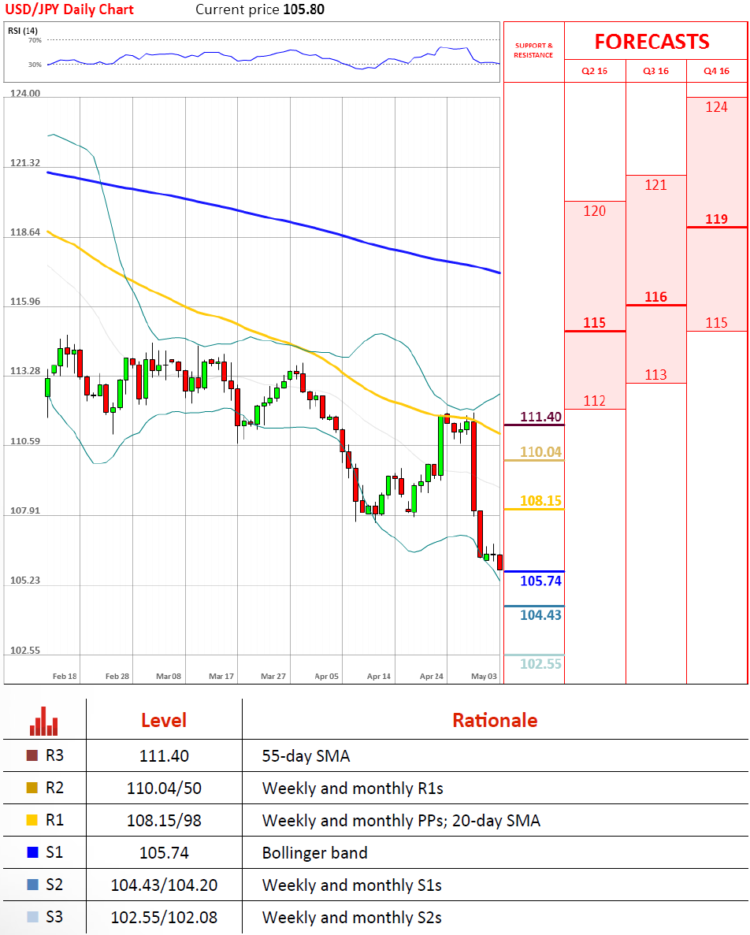Screen dimensions: 750x935
Task: Click the 108.15 resistance level marker
Action: tap(540, 501)
